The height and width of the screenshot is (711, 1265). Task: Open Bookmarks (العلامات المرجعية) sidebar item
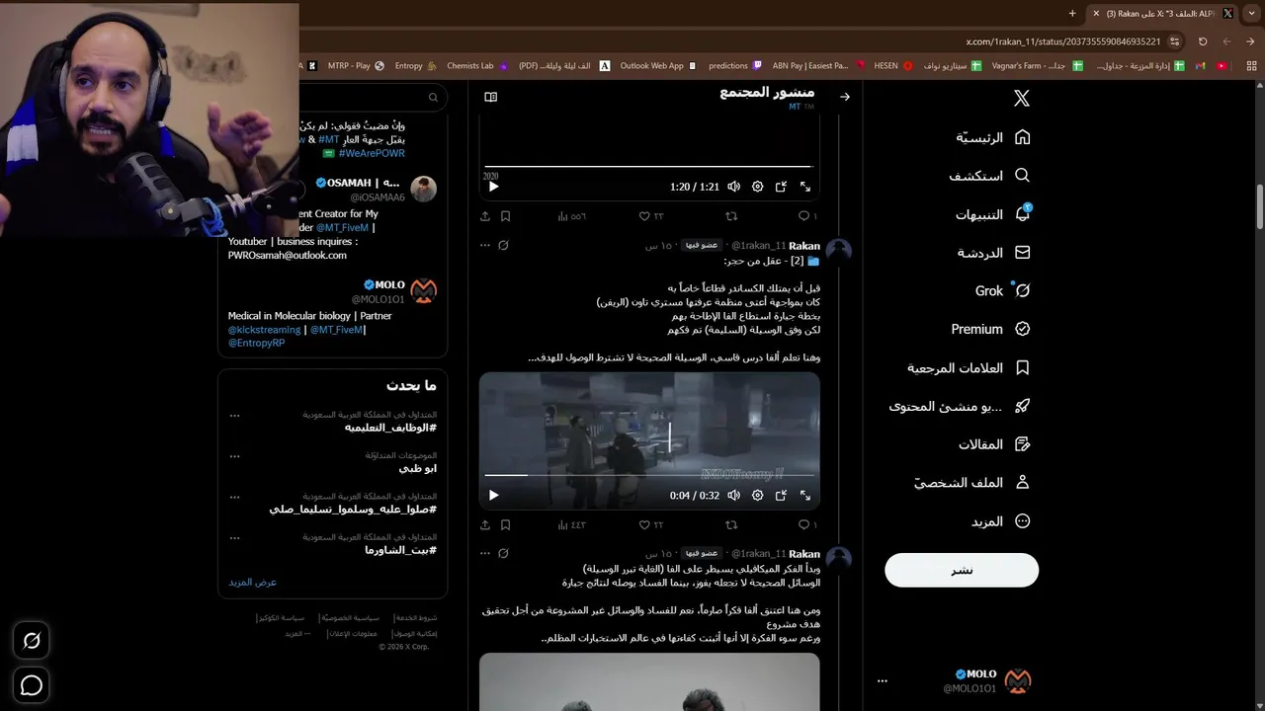(x=969, y=367)
